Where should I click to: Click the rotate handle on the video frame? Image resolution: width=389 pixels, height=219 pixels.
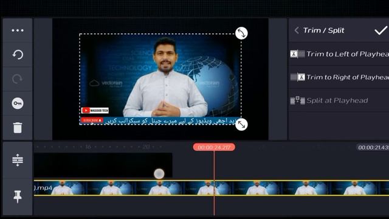[x=241, y=33]
